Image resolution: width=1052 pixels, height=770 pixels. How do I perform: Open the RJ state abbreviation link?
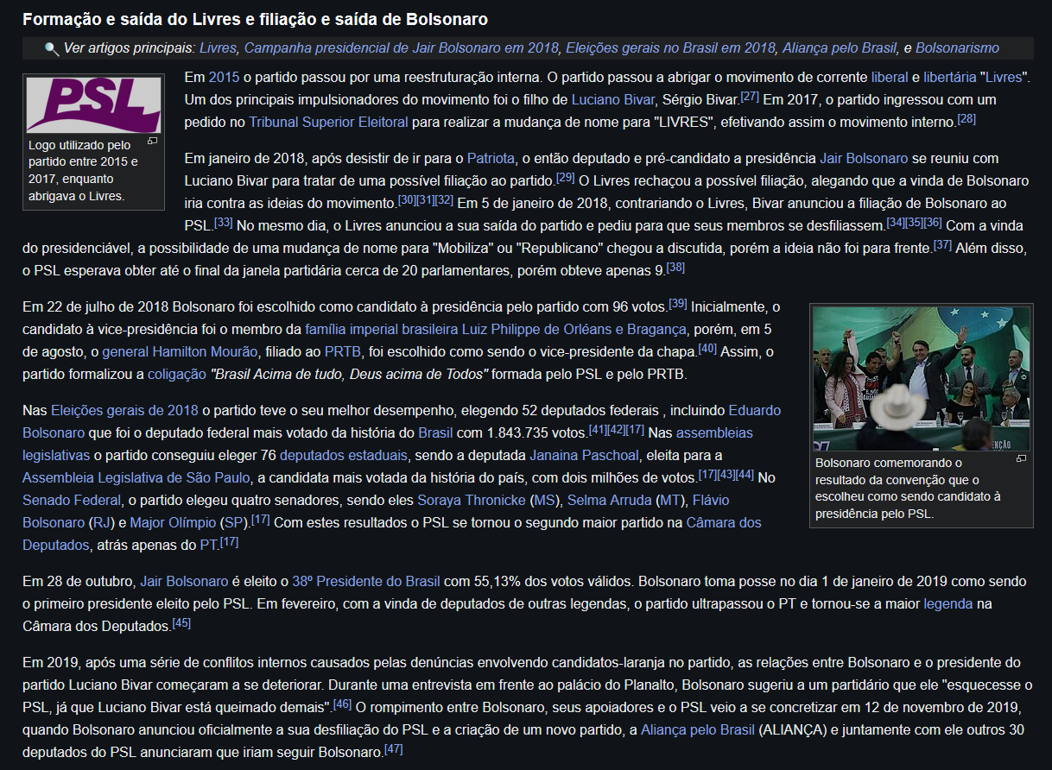[100, 522]
